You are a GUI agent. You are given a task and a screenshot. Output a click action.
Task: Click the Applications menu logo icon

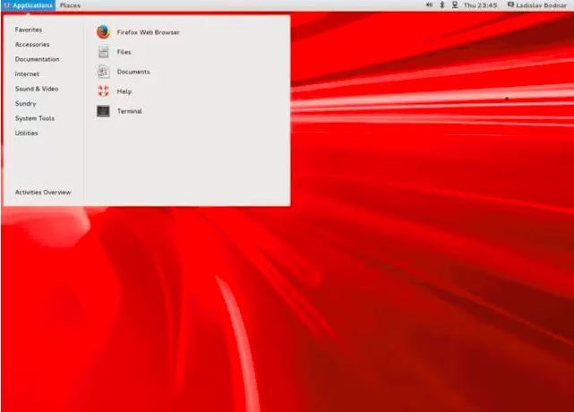tap(6, 5)
